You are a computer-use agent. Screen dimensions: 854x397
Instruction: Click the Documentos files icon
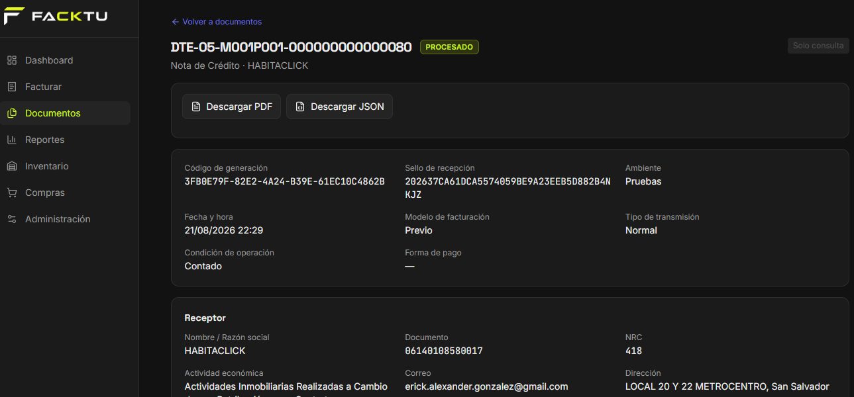[x=12, y=113]
